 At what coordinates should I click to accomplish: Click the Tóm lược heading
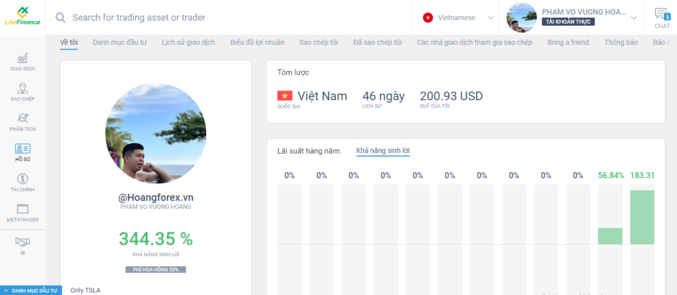[293, 73]
